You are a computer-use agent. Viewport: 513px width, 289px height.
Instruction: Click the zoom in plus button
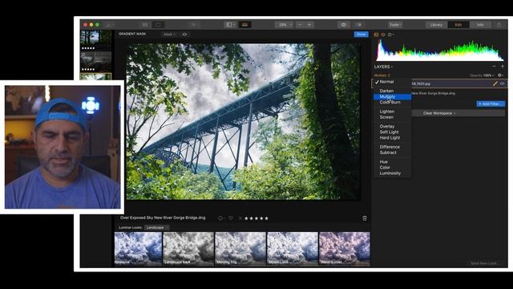point(309,25)
